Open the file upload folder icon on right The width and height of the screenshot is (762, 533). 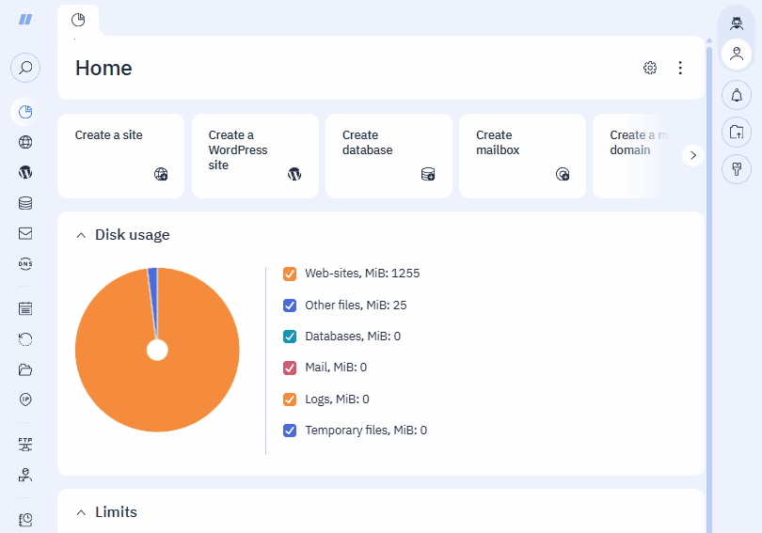point(737,132)
